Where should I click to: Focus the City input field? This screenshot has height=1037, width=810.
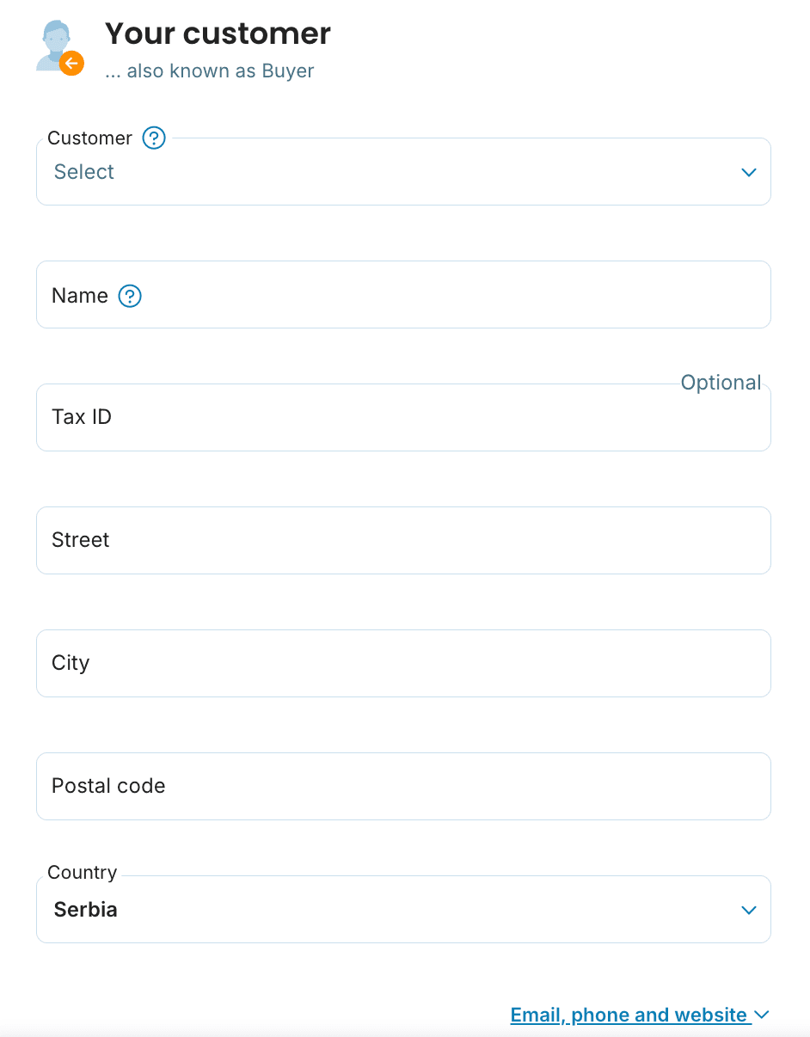(403, 664)
